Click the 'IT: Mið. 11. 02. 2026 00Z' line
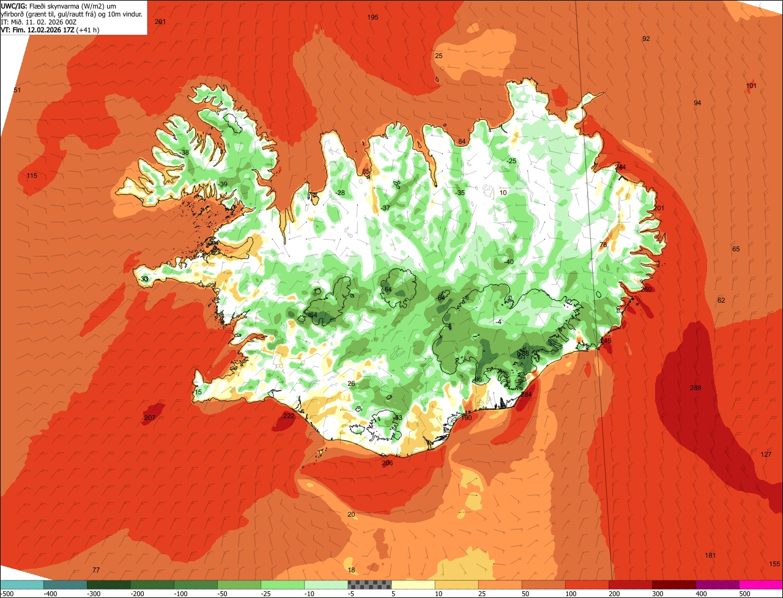Screen dimensions: 783x598 click(x=39, y=21)
